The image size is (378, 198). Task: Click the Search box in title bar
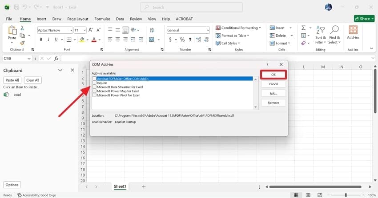191,7
